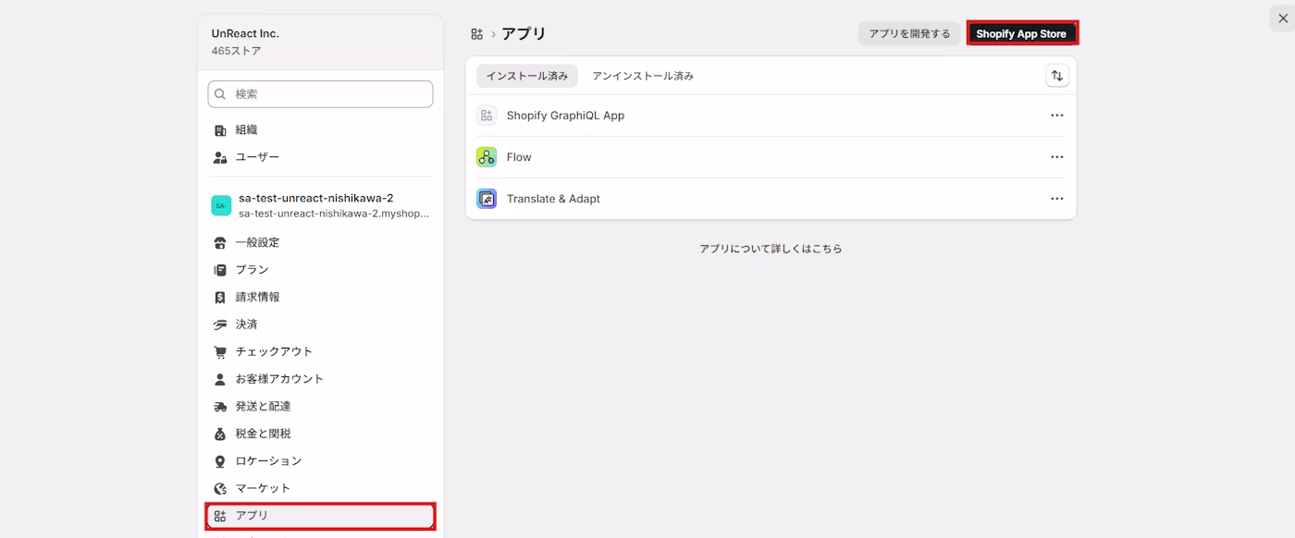Click the apps grid icon in sidebar
This screenshot has height=538, width=1295.
tap(220, 516)
